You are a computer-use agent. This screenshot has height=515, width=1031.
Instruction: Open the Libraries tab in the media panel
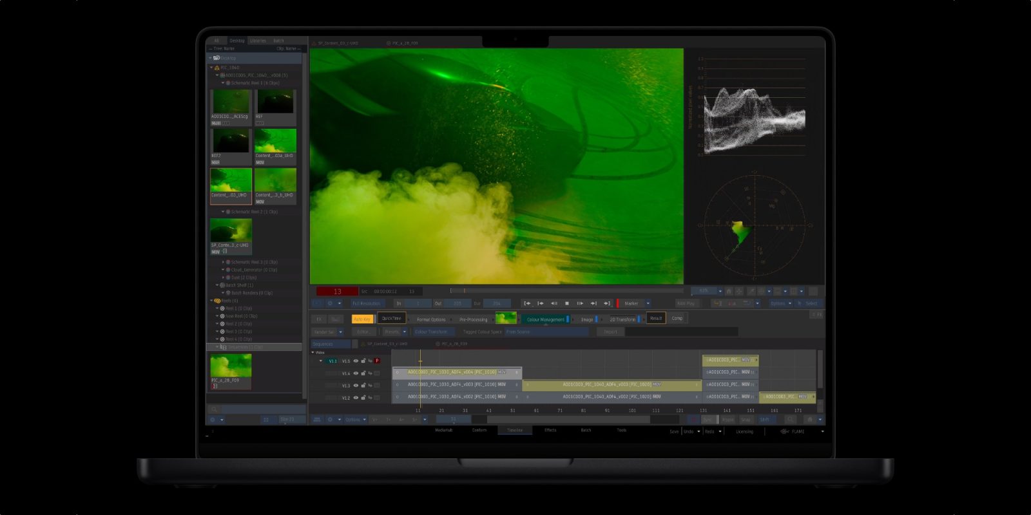258,41
